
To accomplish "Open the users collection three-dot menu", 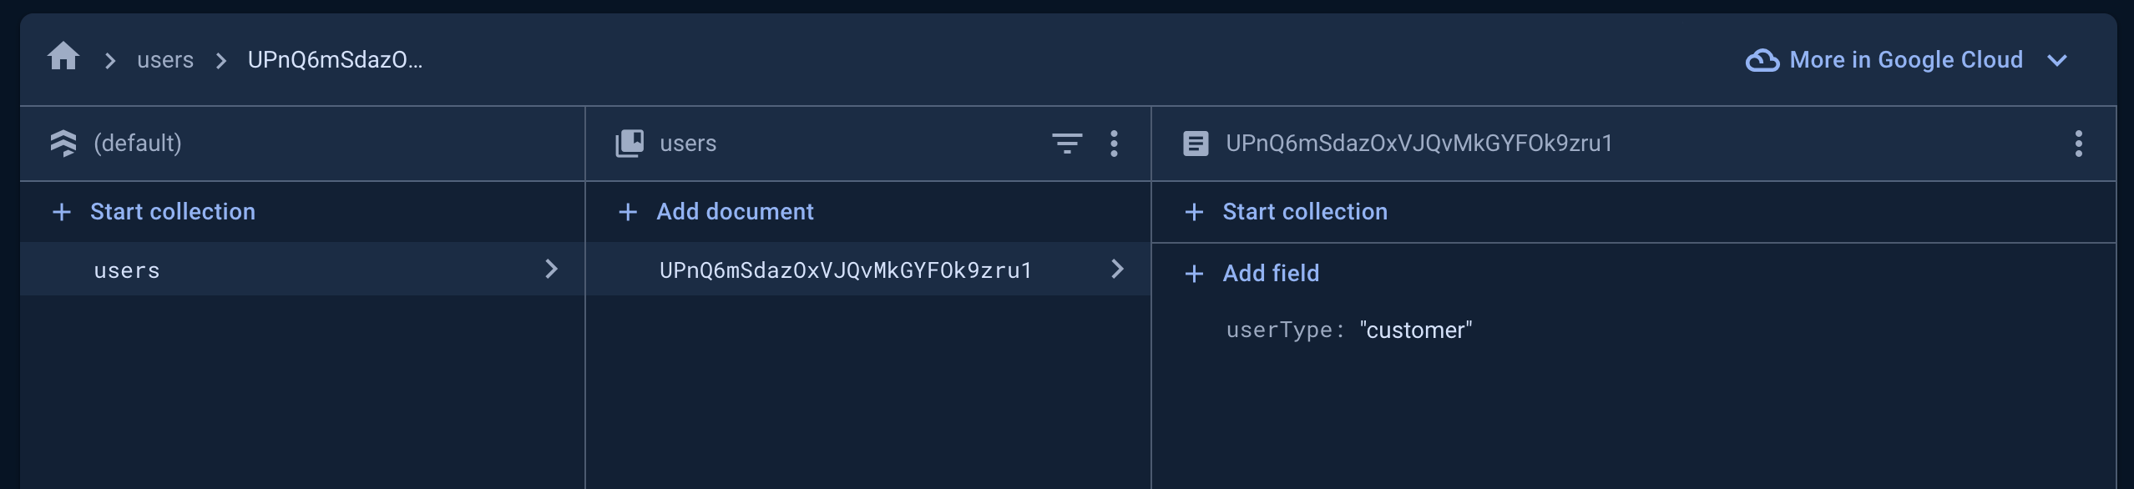I will click(x=1114, y=144).
